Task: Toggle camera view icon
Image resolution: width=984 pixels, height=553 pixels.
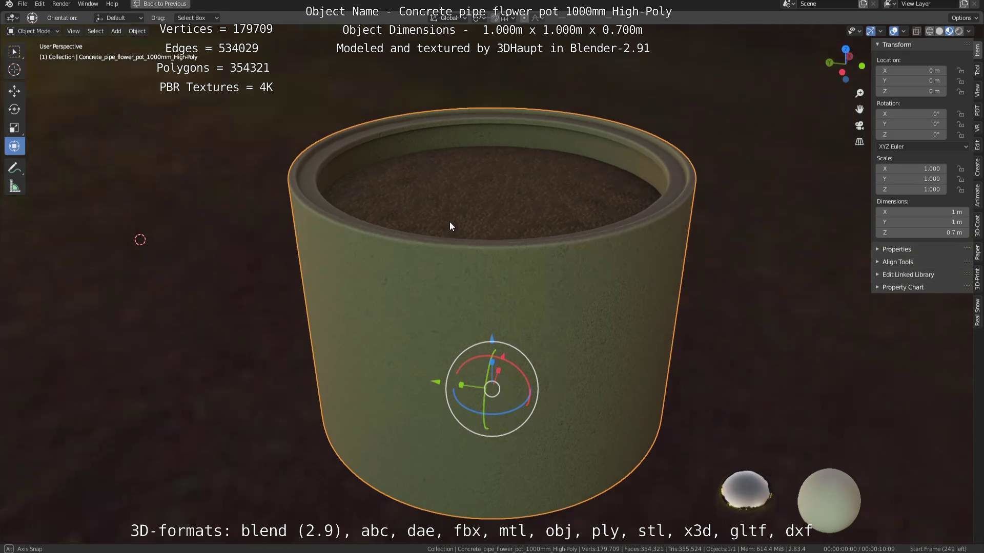Action: click(859, 125)
